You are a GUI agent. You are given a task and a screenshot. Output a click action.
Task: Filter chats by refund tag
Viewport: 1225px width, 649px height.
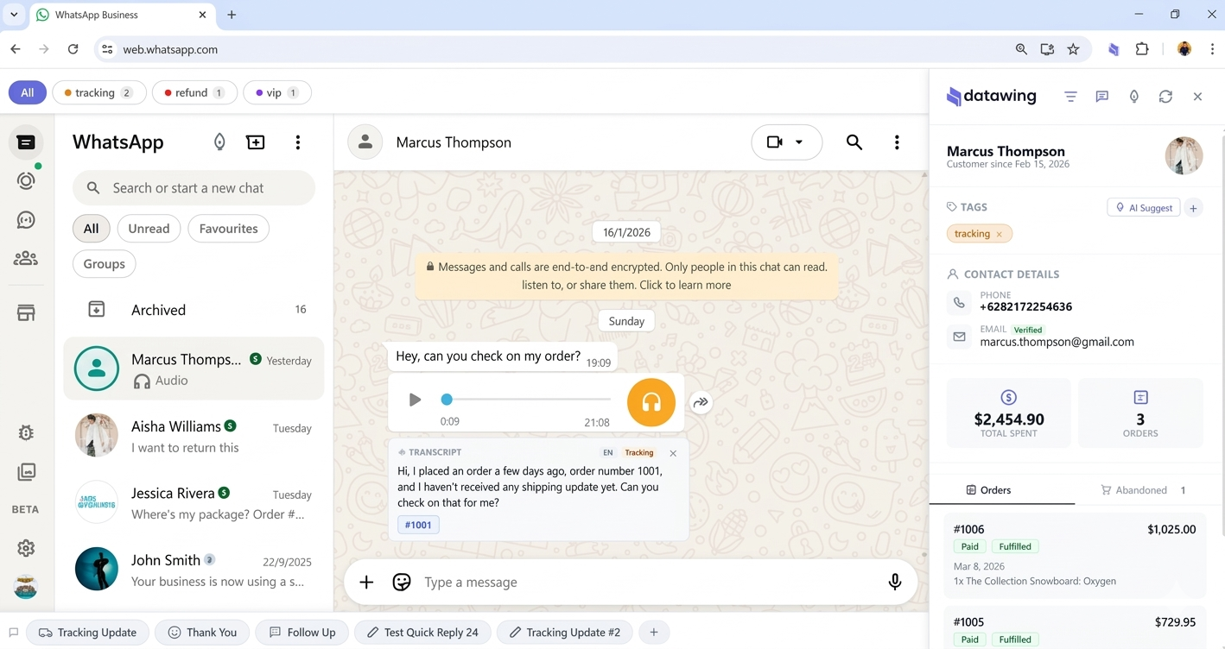(194, 92)
